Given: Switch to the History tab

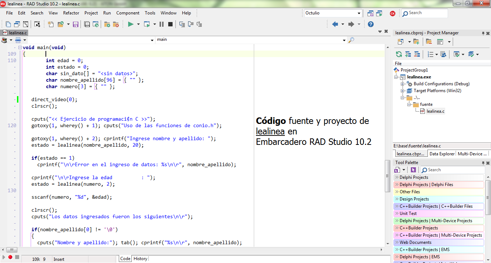Looking at the screenshot, I should click(140, 259).
